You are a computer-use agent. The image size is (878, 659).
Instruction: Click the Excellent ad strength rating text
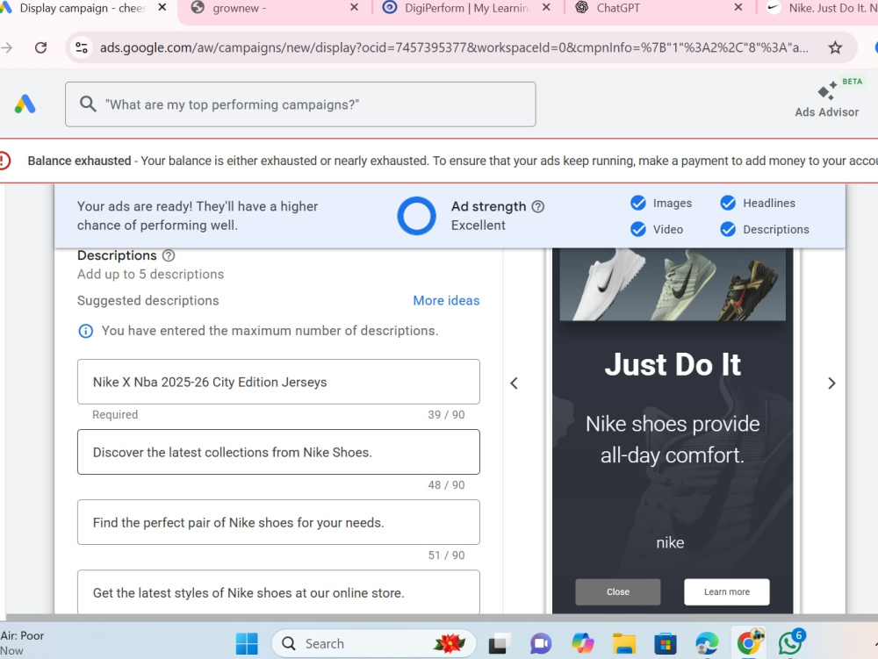click(479, 226)
